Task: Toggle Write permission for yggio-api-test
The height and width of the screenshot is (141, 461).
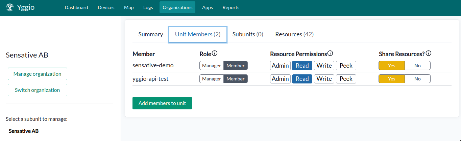Action: coord(324,79)
